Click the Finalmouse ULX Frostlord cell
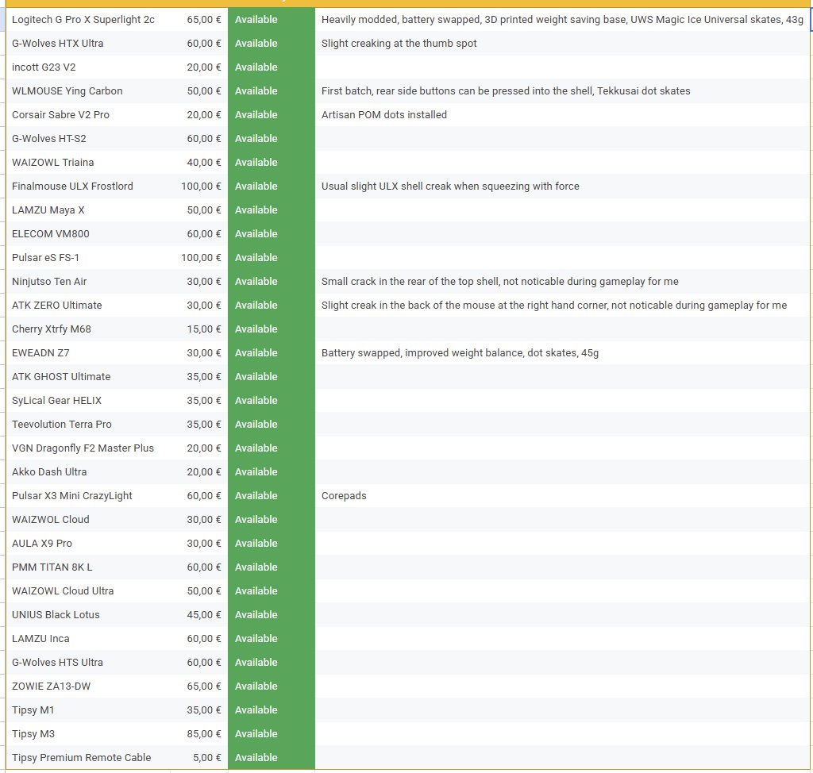Image resolution: width=813 pixels, height=773 pixels. point(88,187)
